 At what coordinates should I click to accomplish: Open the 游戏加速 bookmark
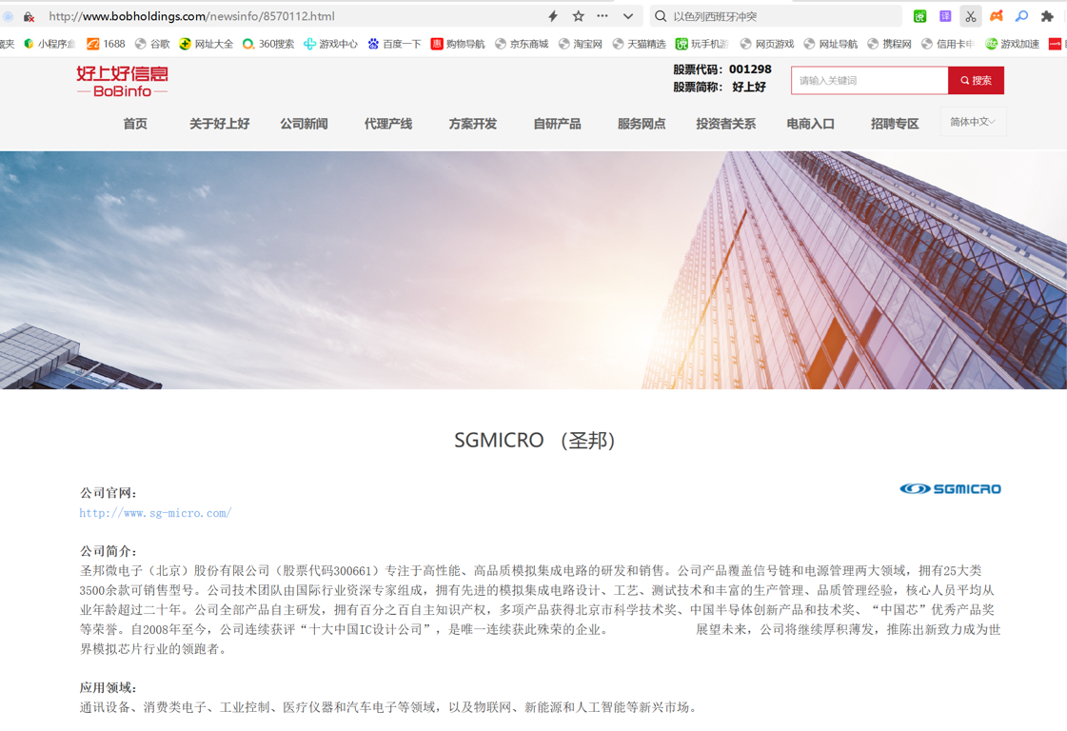click(1012, 44)
